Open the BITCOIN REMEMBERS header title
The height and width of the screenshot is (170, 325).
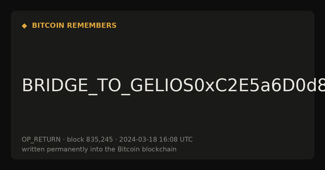(74, 26)
